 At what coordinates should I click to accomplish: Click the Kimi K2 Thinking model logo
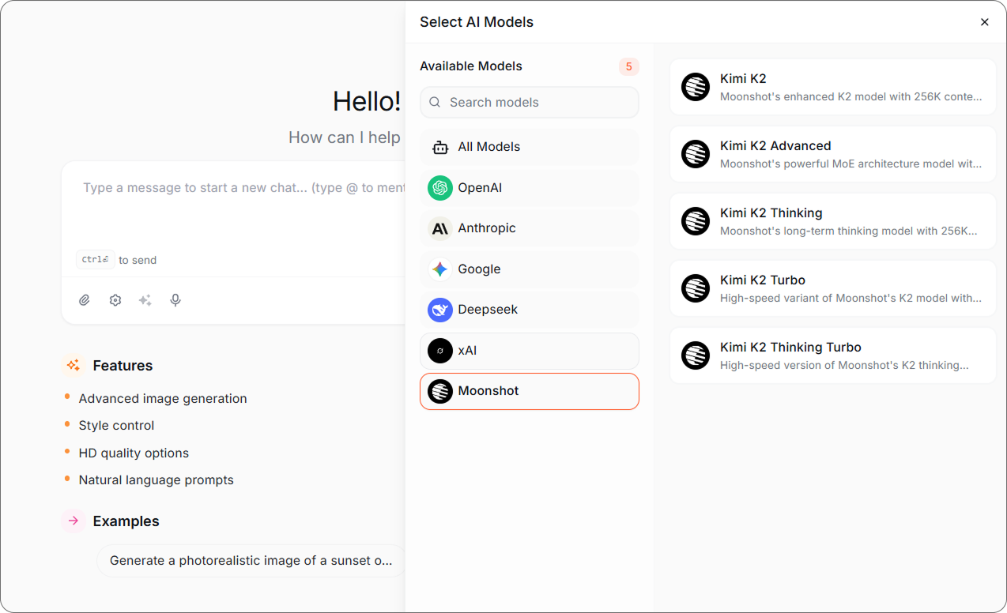[696, 221]
